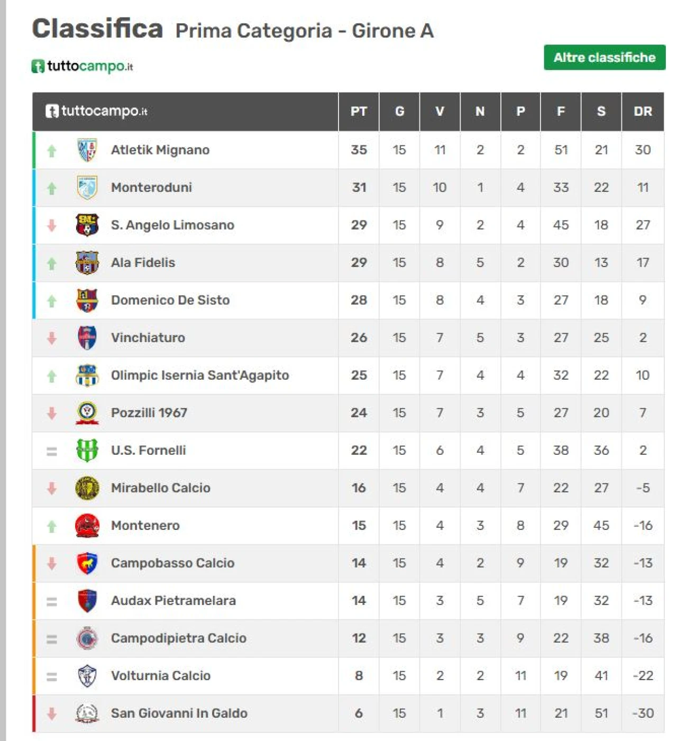
Task: Click the PT column header
Action: tap(359, 112)
